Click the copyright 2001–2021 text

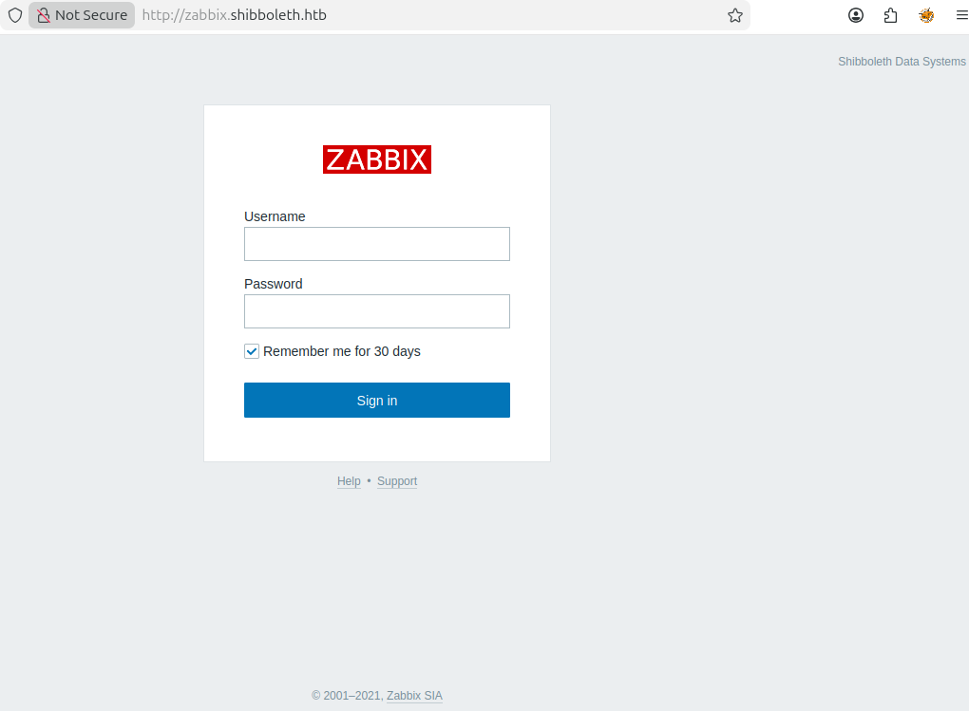click(347, 696)
